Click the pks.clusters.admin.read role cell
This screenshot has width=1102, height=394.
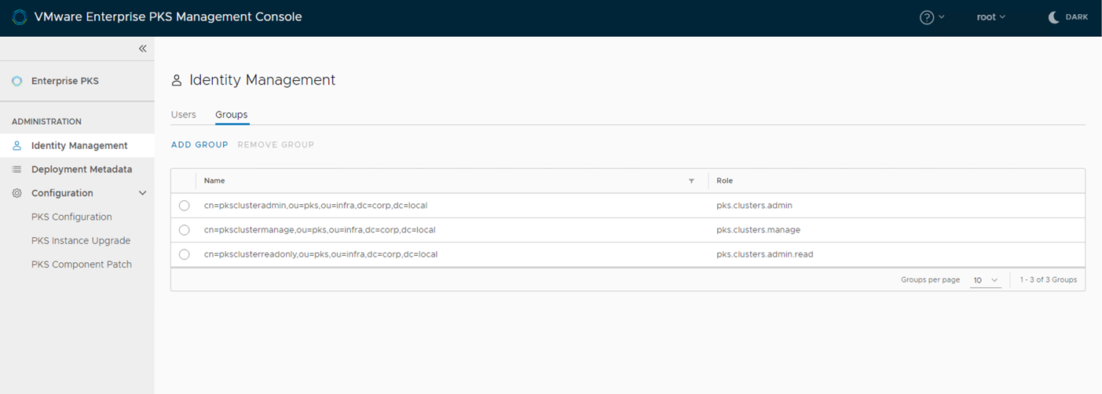coord(764,254)
